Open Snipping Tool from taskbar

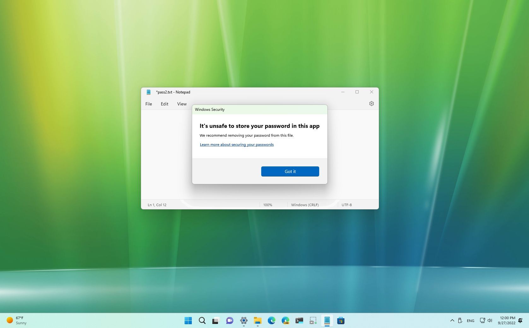[313, 320]
